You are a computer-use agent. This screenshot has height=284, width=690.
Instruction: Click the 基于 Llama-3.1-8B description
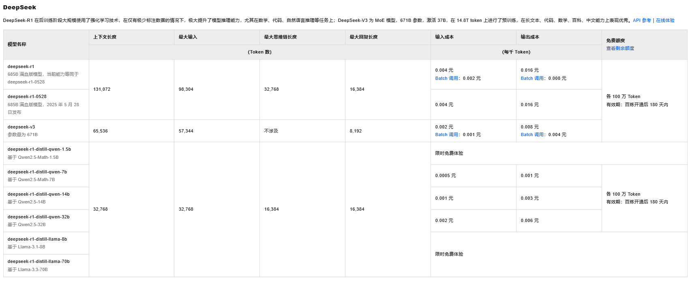tap(26, 247)
